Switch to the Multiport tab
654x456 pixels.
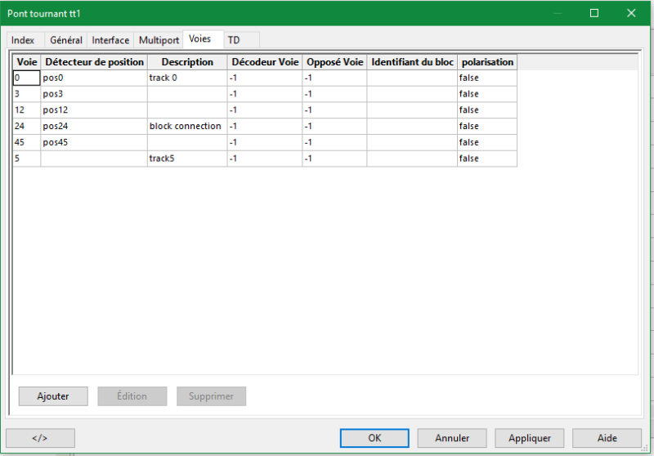pyautogui.click(x=159, y=40)
